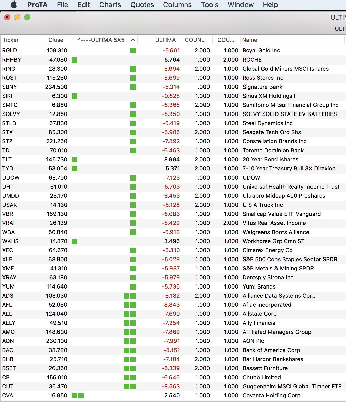The image size is (346, 402).
Task: Select the CVA ticker cell
Action: click(8, 395)
